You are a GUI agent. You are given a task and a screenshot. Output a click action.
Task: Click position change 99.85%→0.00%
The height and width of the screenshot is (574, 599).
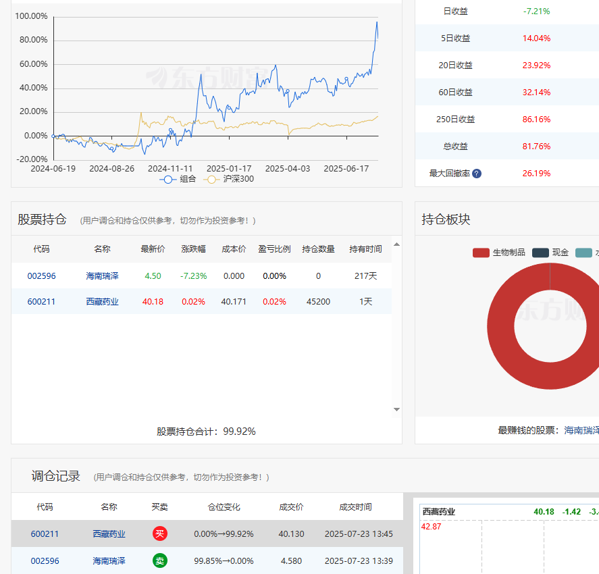[x=224, y=560]
